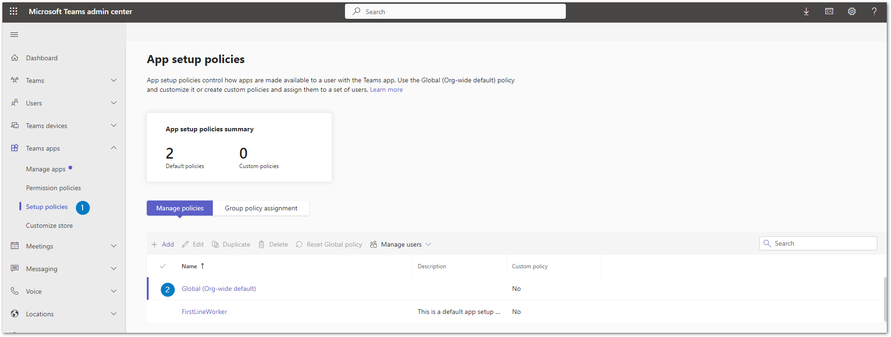Click the Description column header

tap(432, 266)
